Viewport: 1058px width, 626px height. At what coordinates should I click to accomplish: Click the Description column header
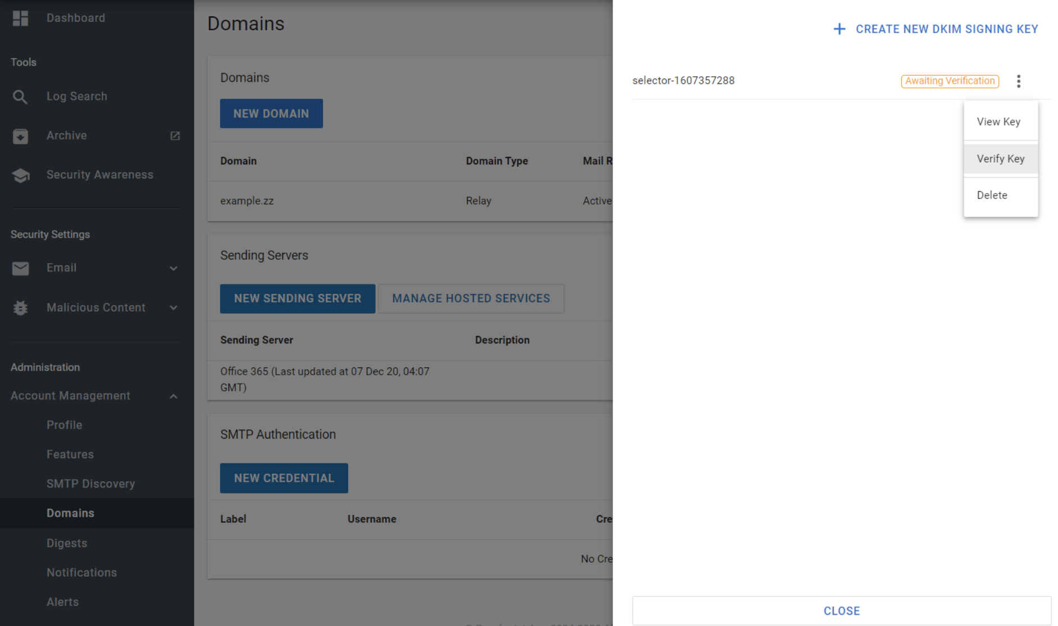coord(502,340)
